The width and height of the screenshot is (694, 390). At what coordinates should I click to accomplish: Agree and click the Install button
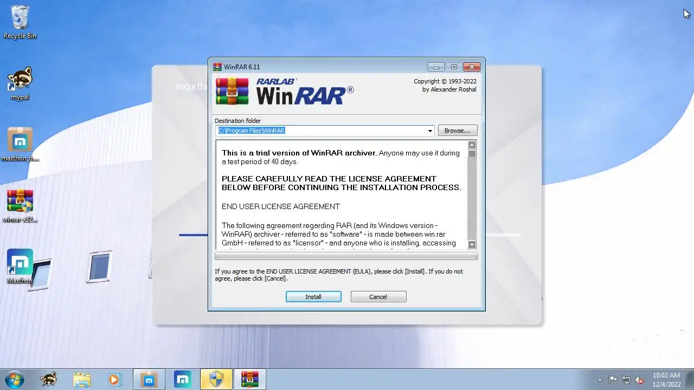313,297
